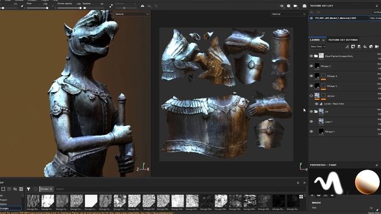Viewport: 381px width, 214px height.
Task: Toggle visibility of Layer 1
Action: 311,121
